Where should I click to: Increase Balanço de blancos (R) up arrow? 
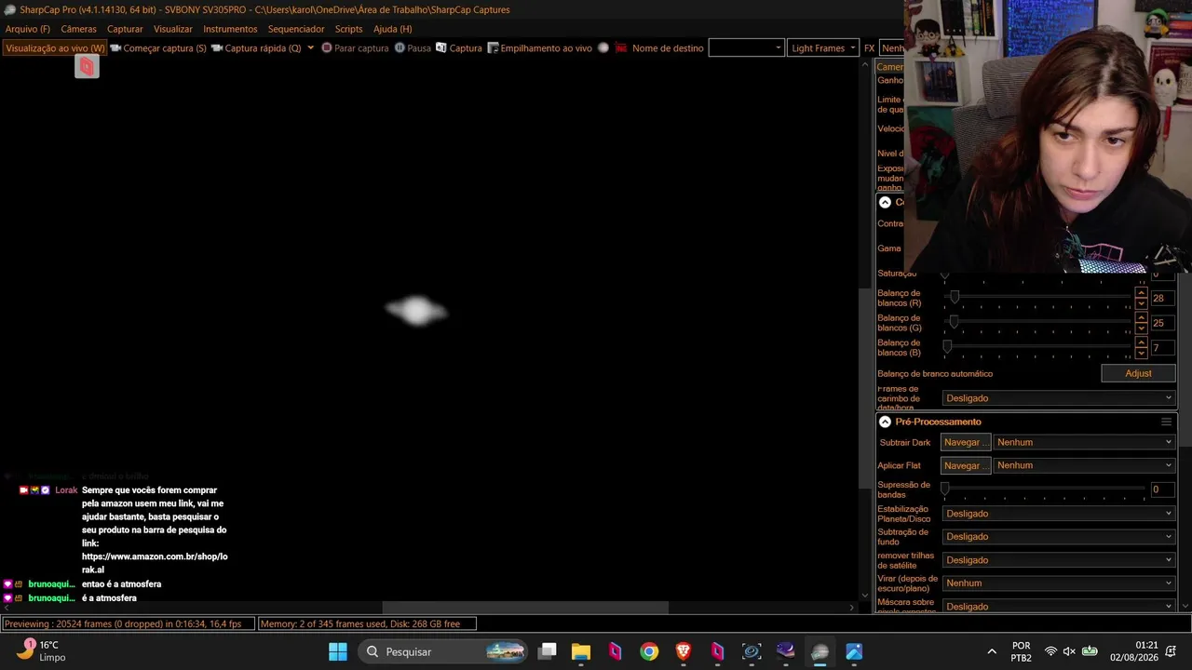tap(1141, 293)
